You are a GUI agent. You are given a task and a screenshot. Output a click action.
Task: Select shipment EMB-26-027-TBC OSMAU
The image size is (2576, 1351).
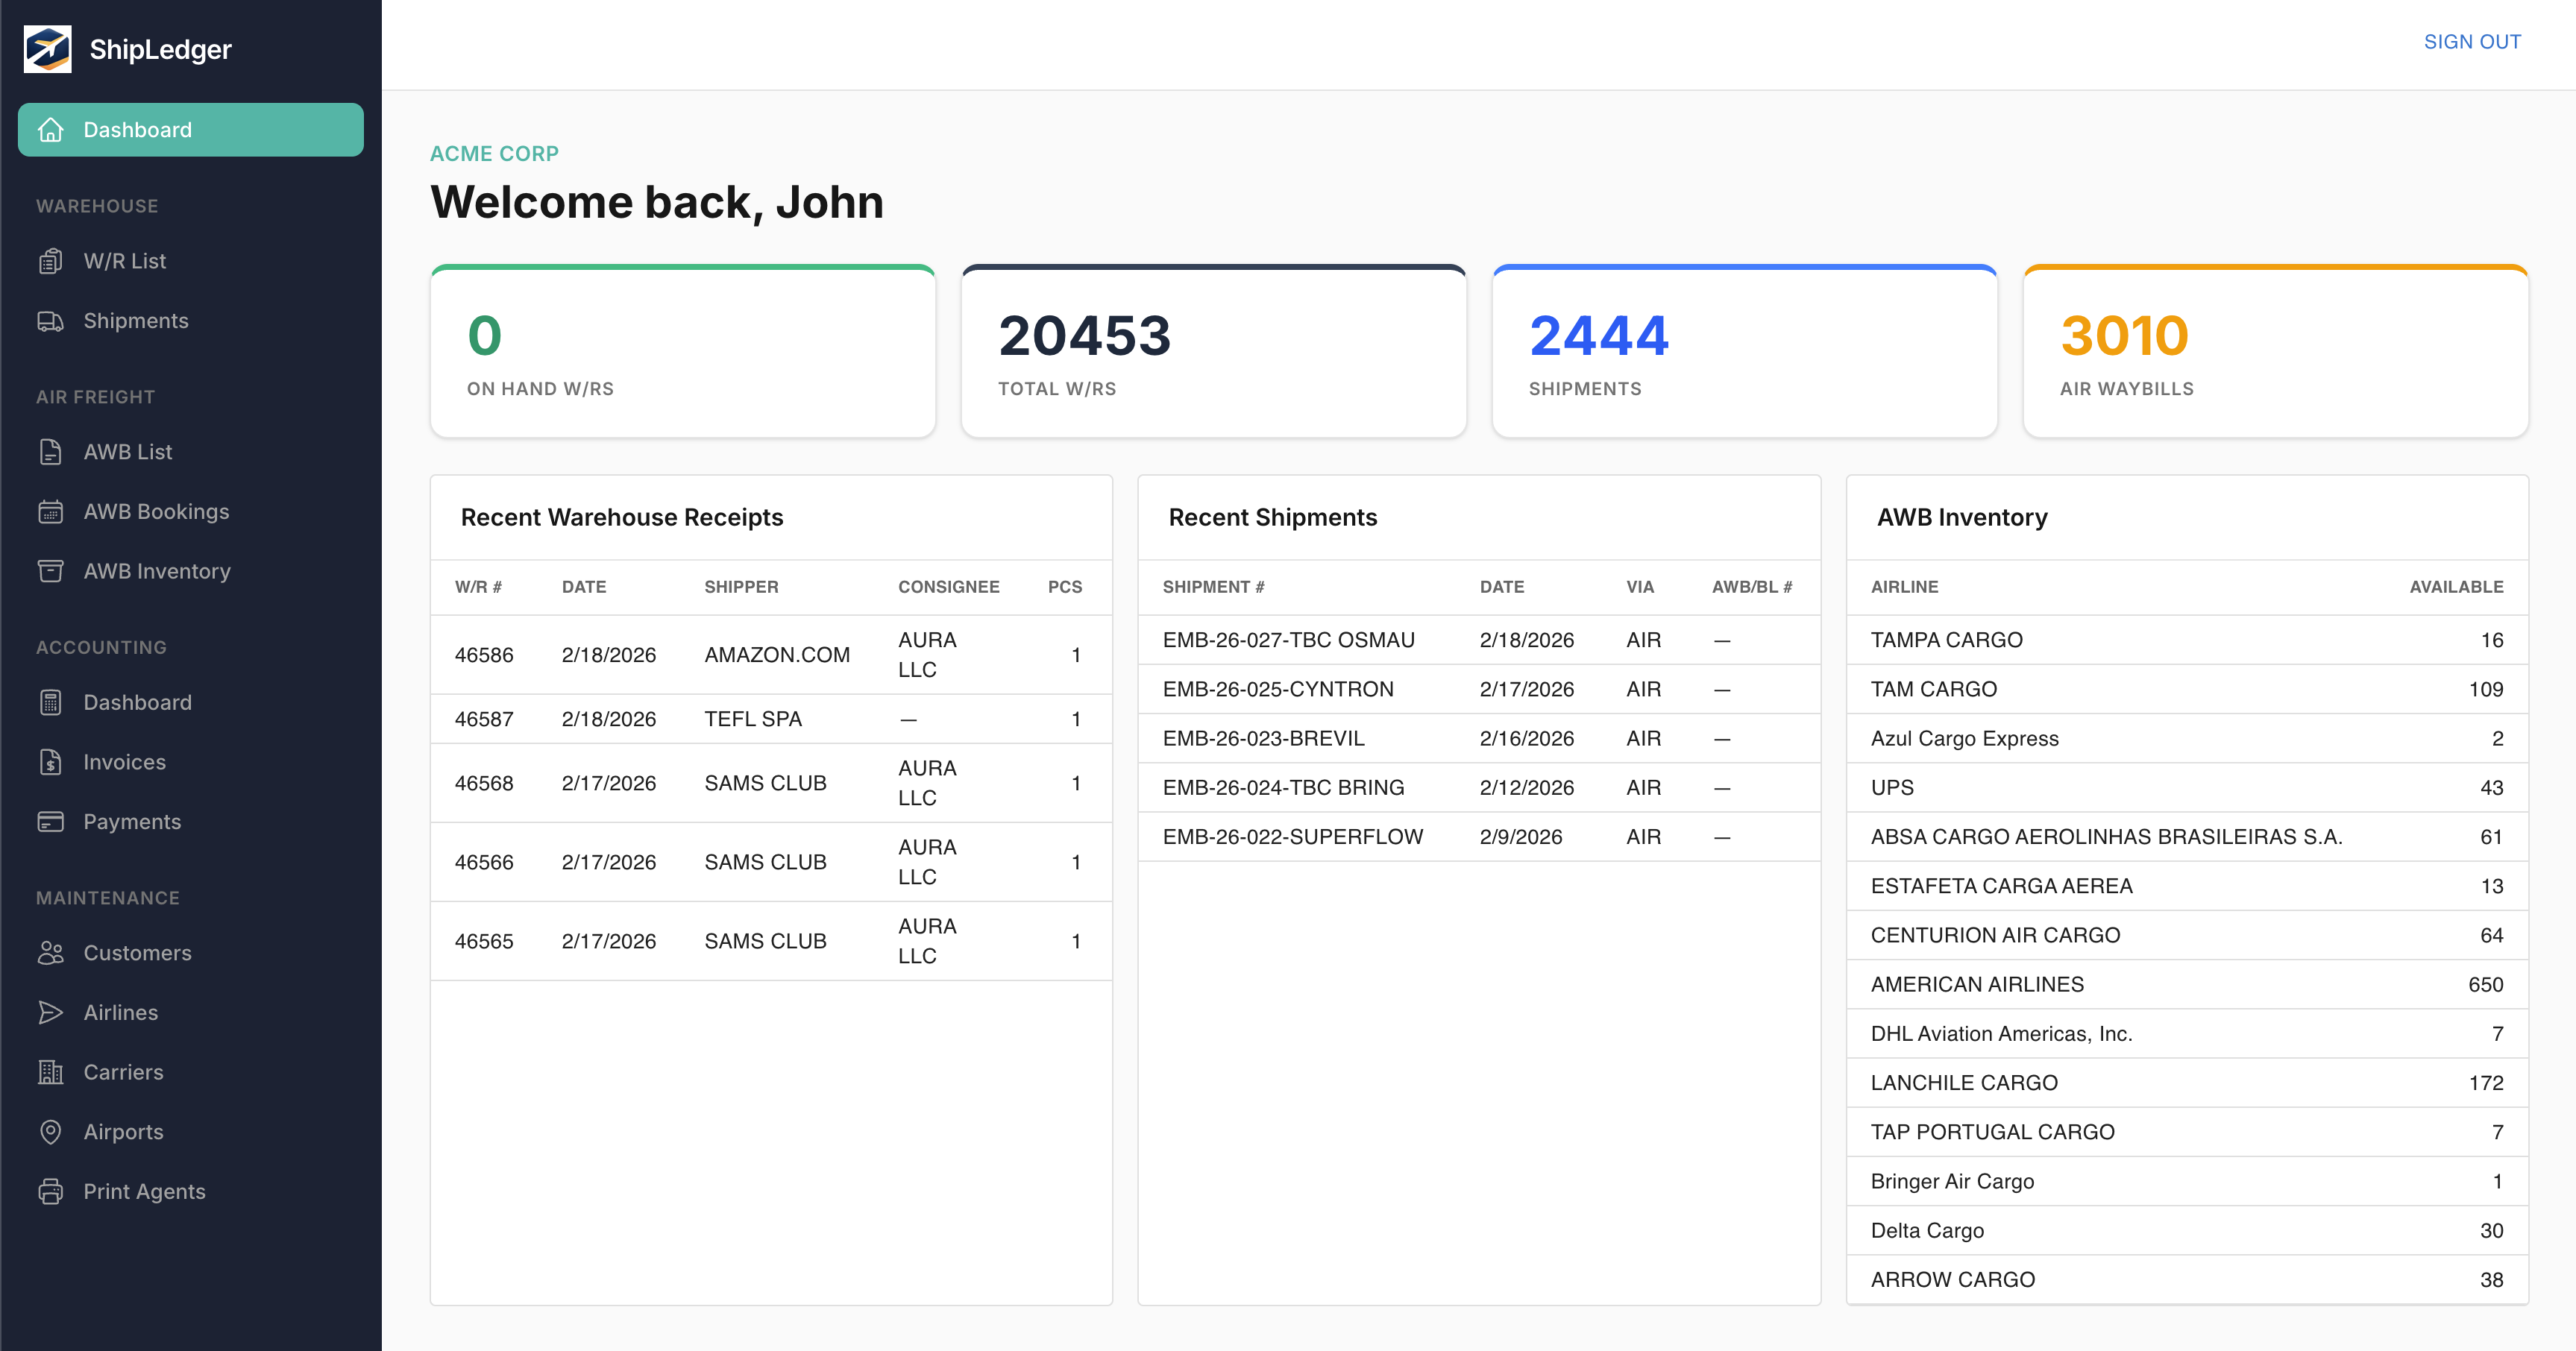click(1289, 640)
